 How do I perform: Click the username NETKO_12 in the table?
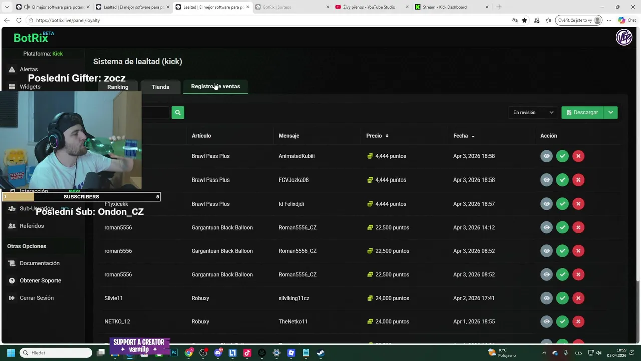point(117,322)
